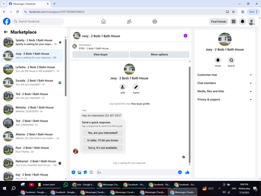Viewport: 261px width, 196px height.
Task: Open Joey's house listing thumbnail in right panel
Action: 224,39
